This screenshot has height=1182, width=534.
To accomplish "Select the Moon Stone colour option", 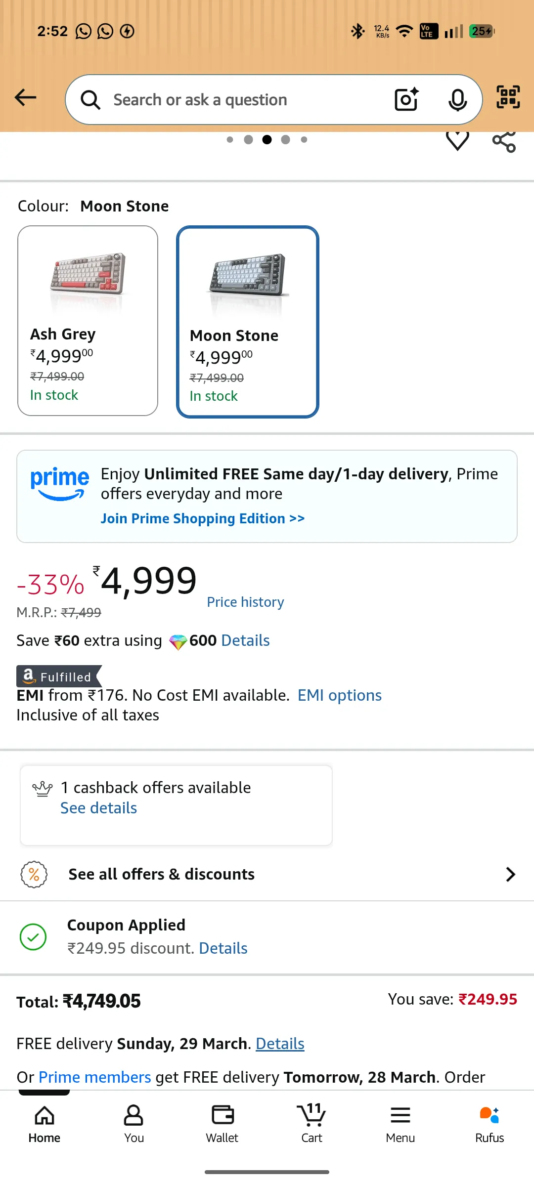I will pyautogui.click(x=248, y=322).
